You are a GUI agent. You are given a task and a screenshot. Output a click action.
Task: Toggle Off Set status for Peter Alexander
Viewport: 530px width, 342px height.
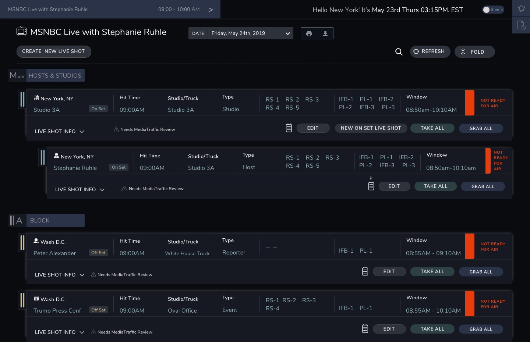point(98,253)
